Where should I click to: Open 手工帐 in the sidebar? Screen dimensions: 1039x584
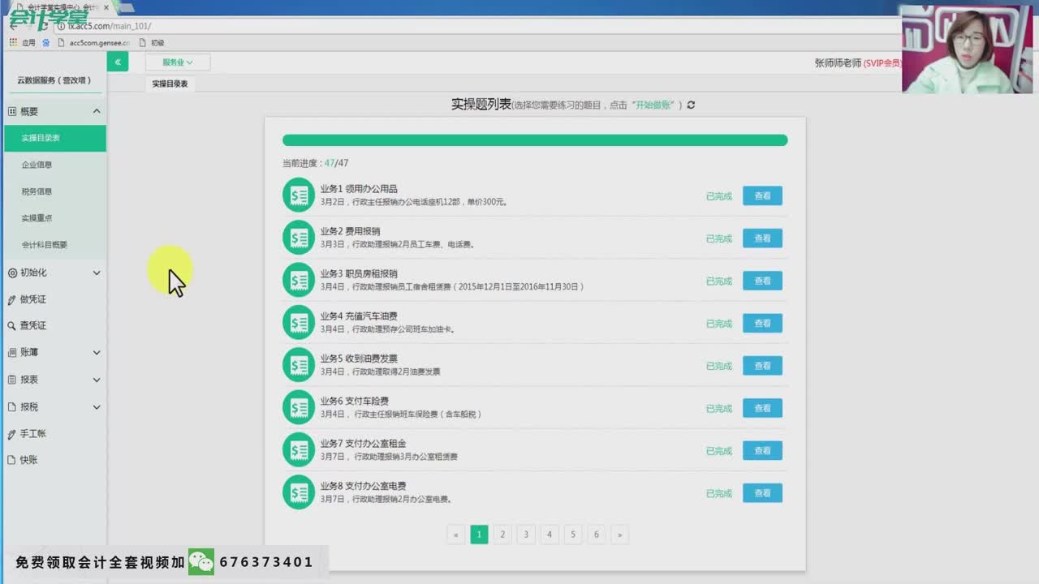click(32, 433)
